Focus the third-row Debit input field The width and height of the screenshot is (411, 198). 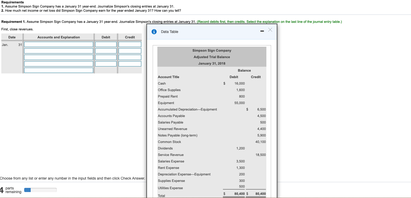click(x=106, y=57)
